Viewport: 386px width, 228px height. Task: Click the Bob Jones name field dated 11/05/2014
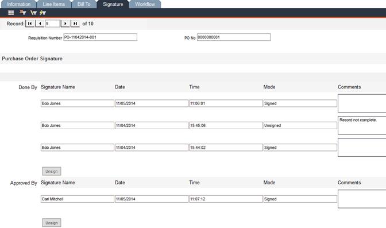pos(78,103)
